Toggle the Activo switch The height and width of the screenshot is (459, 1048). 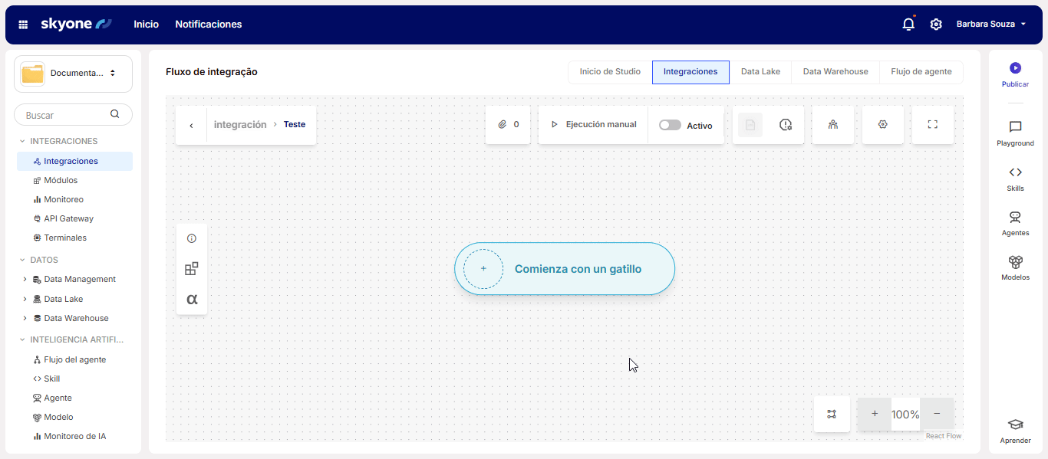click(x=670, y=125)
